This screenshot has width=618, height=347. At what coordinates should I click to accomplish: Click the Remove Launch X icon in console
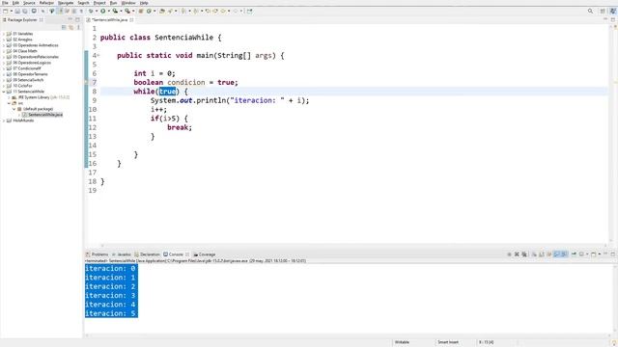point(517,254)
